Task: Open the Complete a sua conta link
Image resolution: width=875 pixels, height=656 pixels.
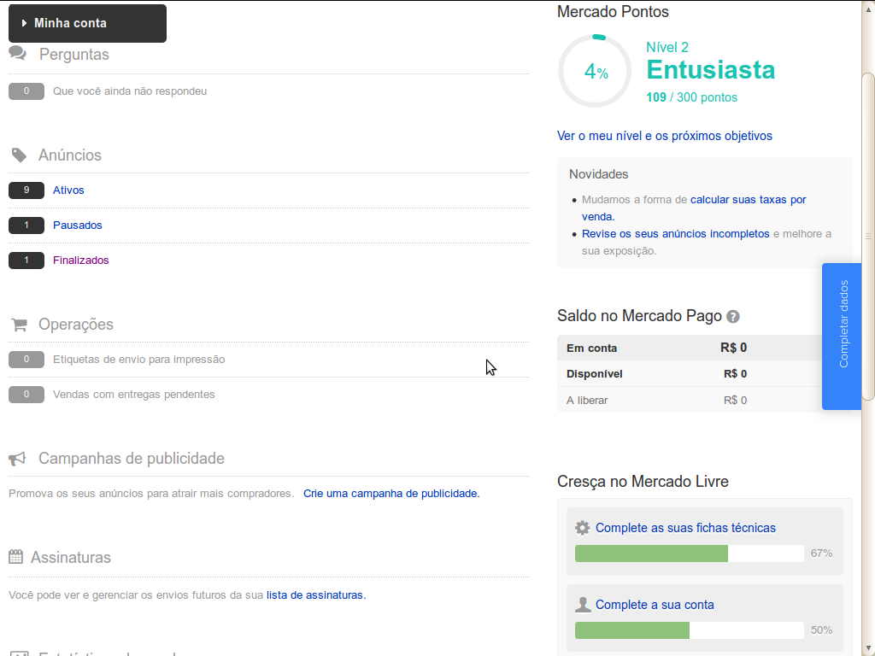Action: click(x=655, y=605)
